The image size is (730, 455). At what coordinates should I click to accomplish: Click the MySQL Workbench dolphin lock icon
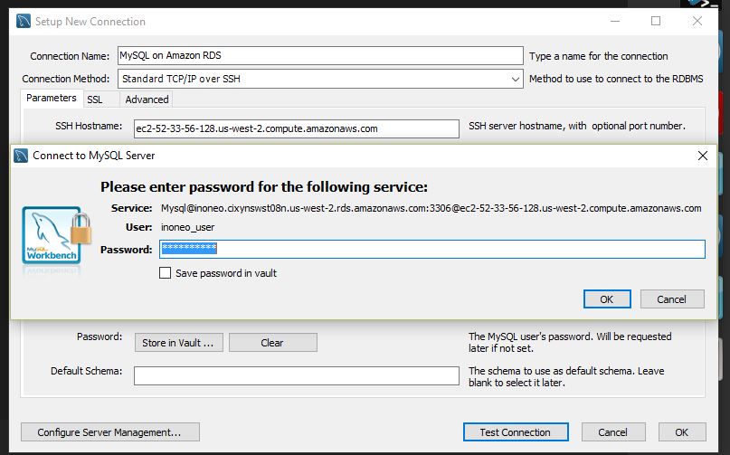(56, 238)
